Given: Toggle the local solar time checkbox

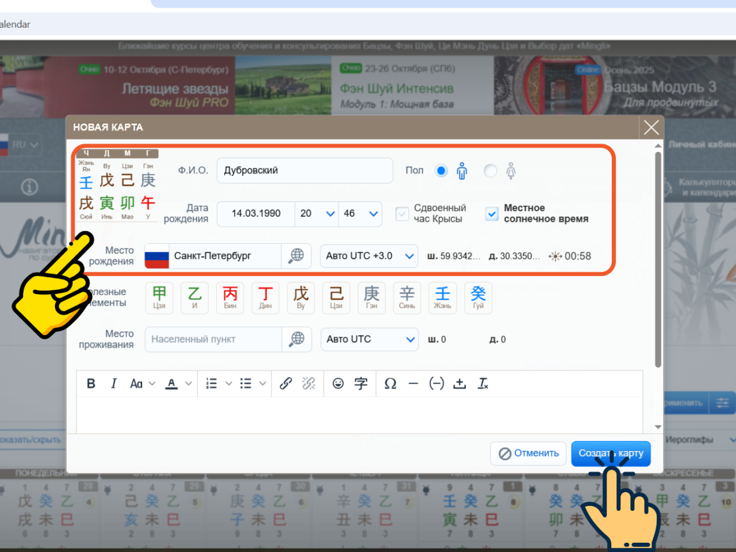Looking at the screenshot, I should 492,214.
